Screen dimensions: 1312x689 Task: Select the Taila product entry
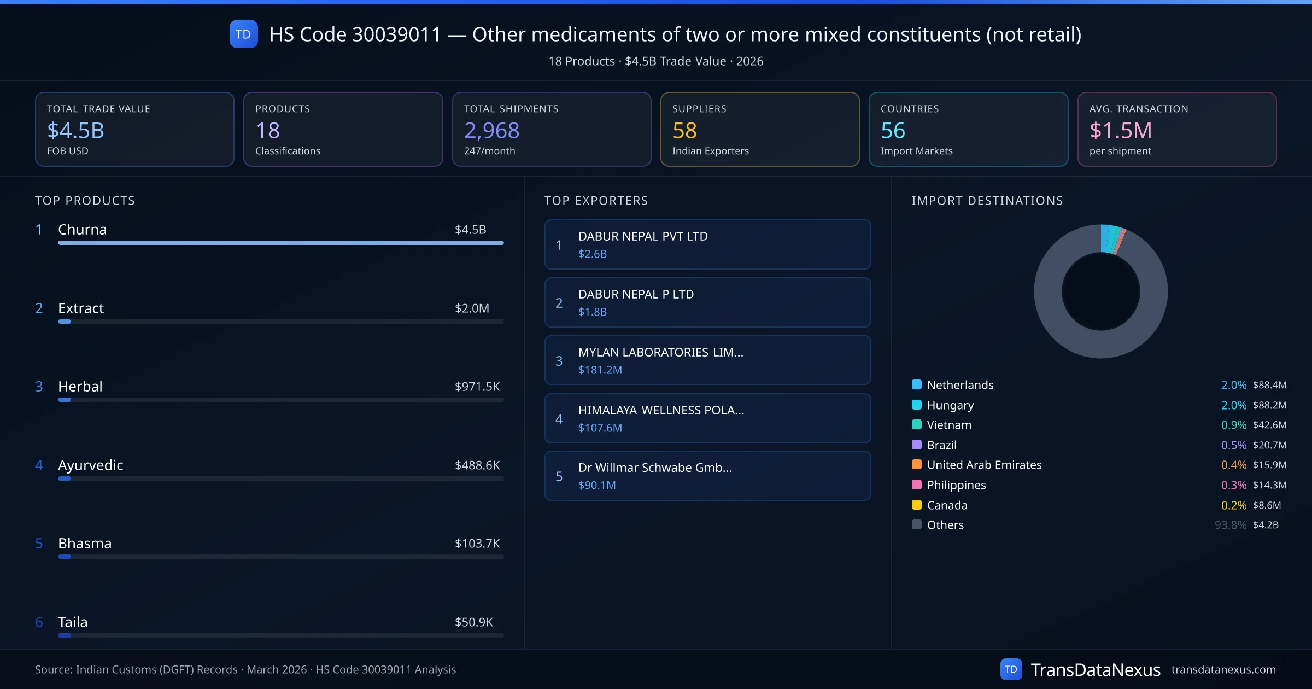[73, 622]
